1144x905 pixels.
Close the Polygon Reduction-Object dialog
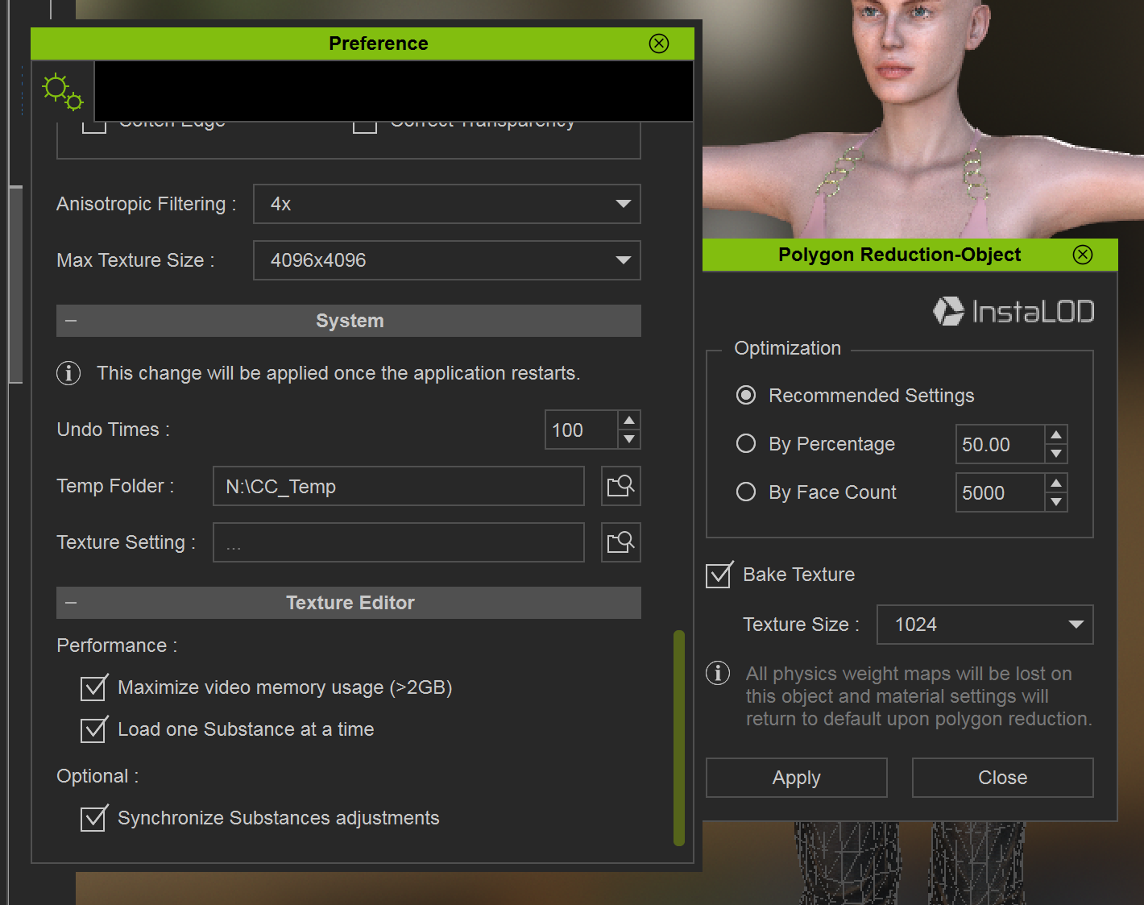(x=1083, y=255)
